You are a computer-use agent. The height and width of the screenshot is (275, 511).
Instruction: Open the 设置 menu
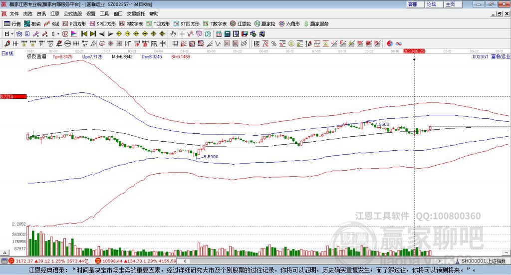pos(91,13)
